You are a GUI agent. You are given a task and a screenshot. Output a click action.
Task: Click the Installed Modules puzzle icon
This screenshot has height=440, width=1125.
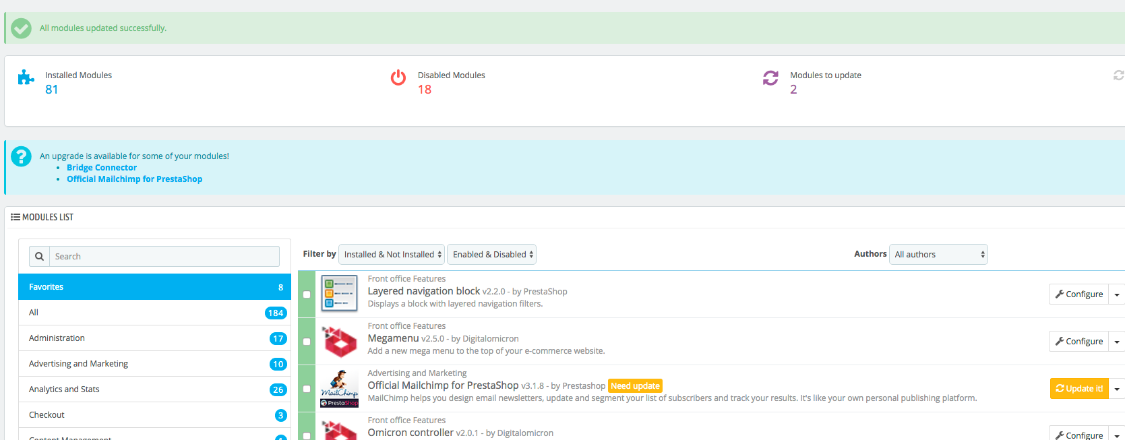pos(26,77)
